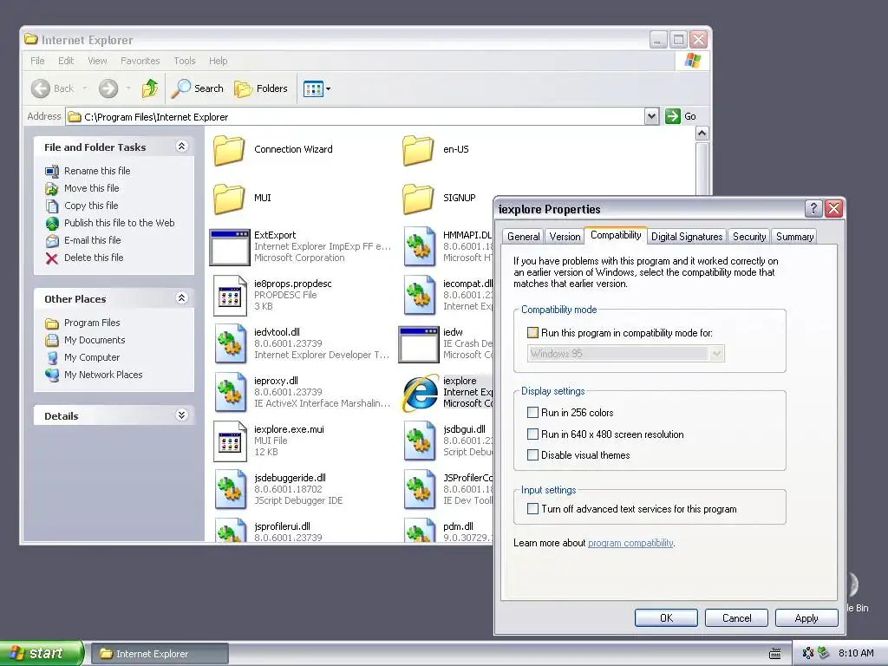This screenshot has height=666, width=888.
Task: Click the Forward arrow icon in Explorer toolbar
Action: [x=108, y=88]
